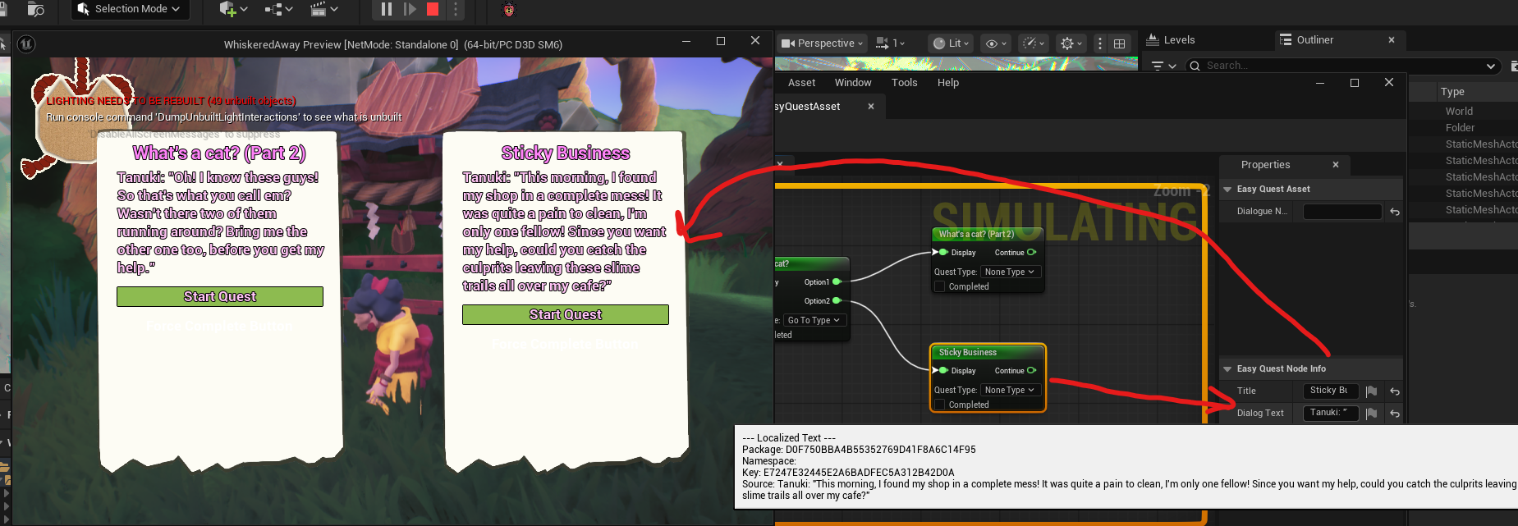Image resolution: width=1518 pixels, height=526 pixels.
Task: Click Continue output pin on Sticky Business node
Action: tap(1031, 370)
